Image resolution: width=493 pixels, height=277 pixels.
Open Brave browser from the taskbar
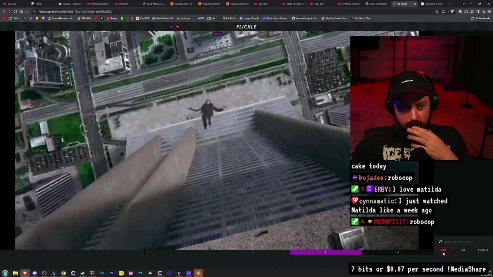click(25, 273)
